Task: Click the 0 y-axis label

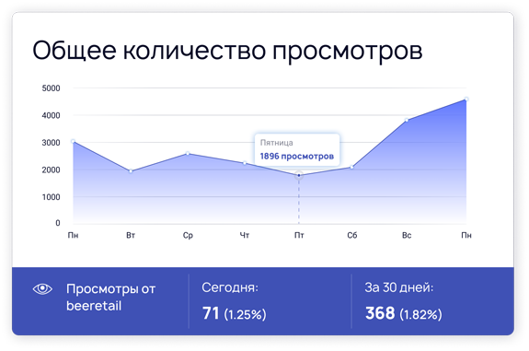Action: coord(58,223)
